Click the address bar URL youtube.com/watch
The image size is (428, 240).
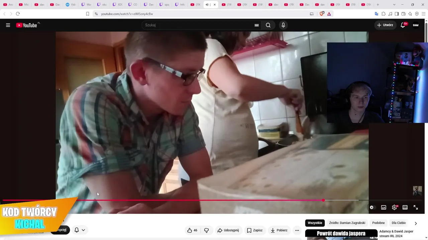[127, 14]
